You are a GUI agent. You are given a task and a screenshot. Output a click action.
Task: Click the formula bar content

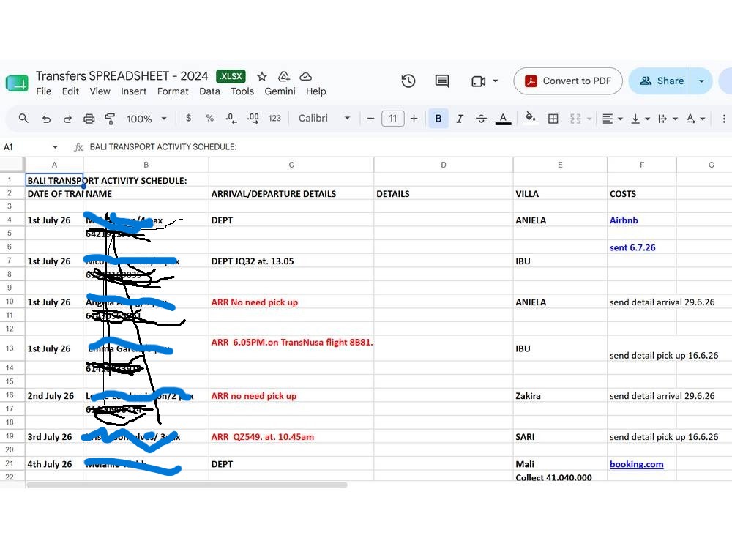[163, 147]
